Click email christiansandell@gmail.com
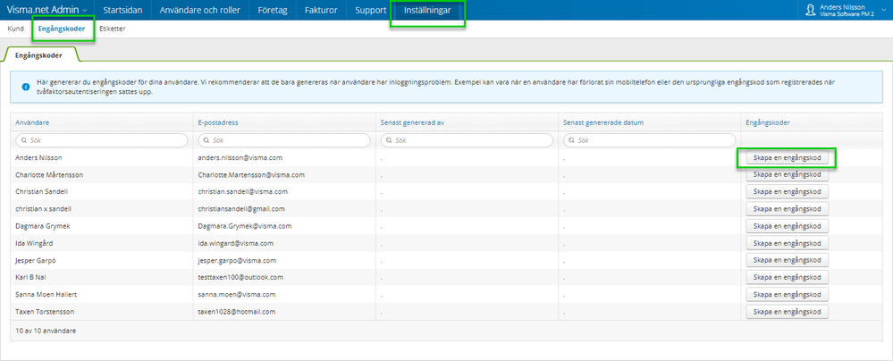 pyautogui.click(x=241, y=209)
